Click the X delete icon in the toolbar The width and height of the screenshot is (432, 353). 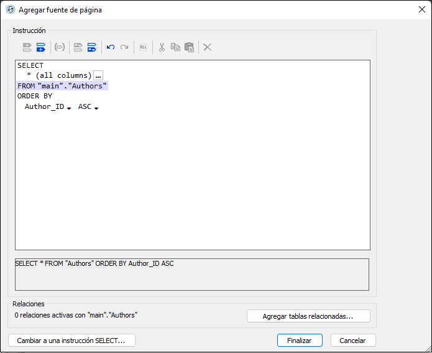pyautogui.click(x=208, y=47)
